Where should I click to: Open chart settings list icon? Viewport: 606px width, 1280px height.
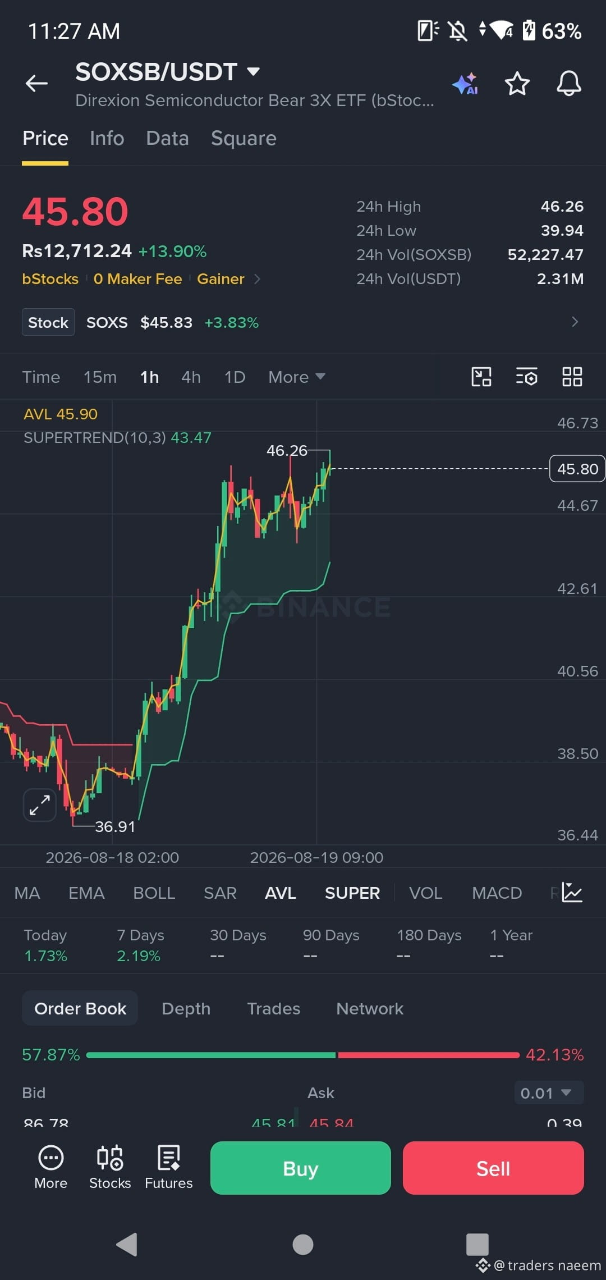(527, 377)
